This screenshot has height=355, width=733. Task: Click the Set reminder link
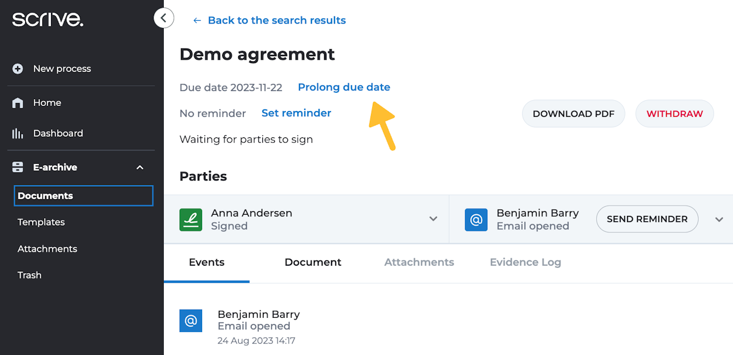point(296,113)
